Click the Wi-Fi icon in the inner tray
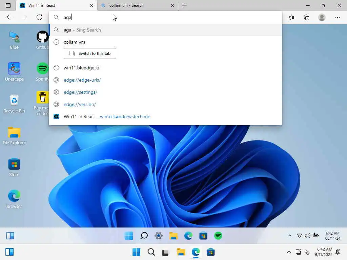The height and width of the screenshot is (260, 347). [x=299, y=236]
